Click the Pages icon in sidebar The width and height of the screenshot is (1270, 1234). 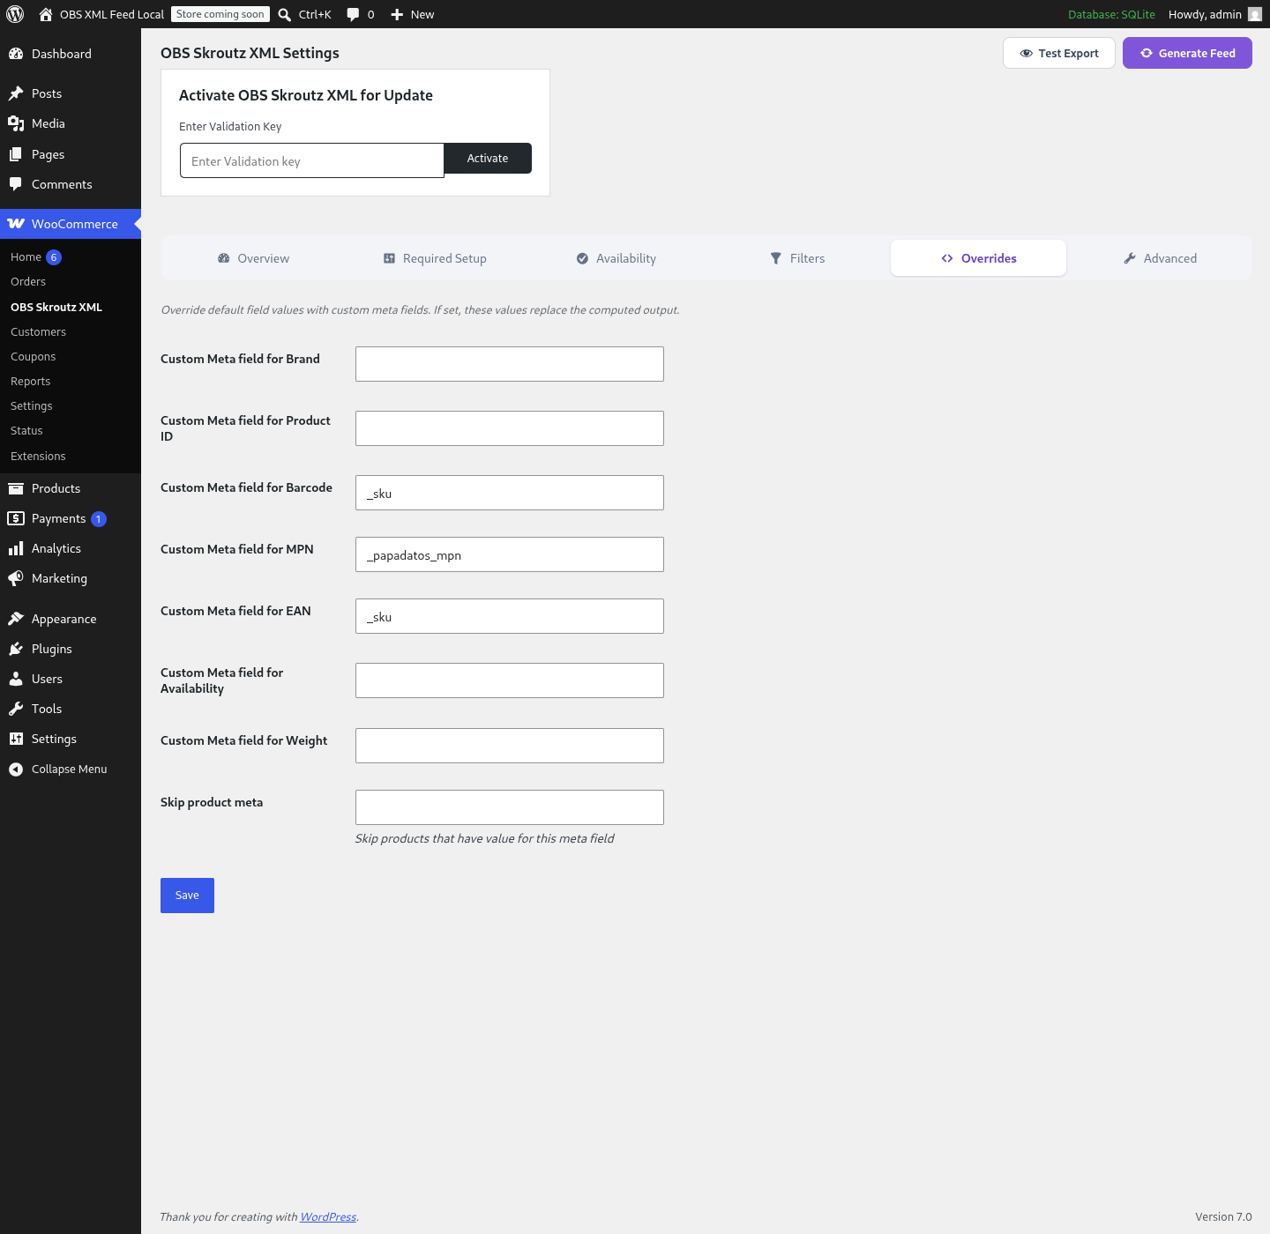coord(16,154)
